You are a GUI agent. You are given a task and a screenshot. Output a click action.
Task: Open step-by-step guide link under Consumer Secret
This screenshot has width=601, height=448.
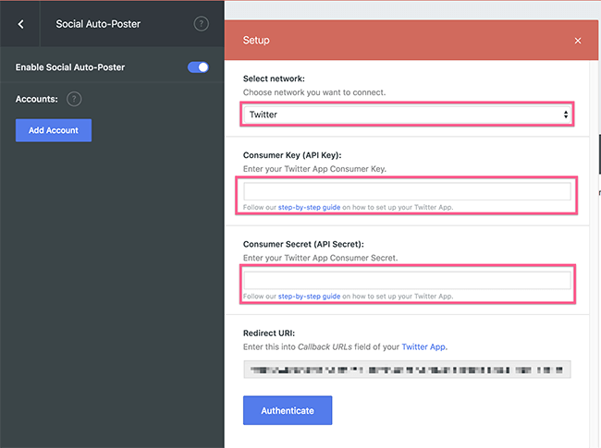pyautogui.click(x=309, y=297)
